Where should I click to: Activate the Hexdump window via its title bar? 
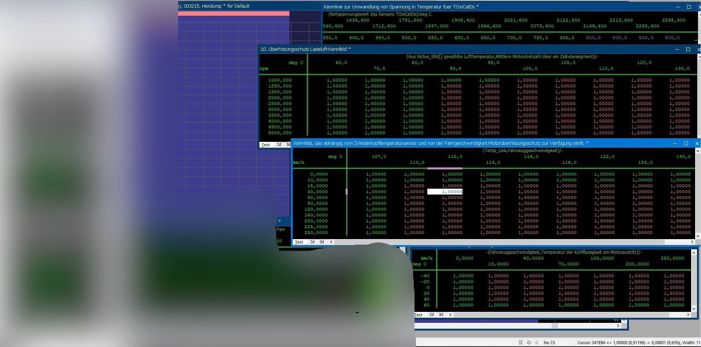pyautogui.click(x=220, y=6)
